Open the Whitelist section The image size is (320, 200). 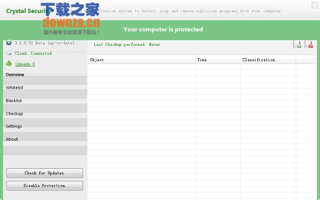[15, 88]
